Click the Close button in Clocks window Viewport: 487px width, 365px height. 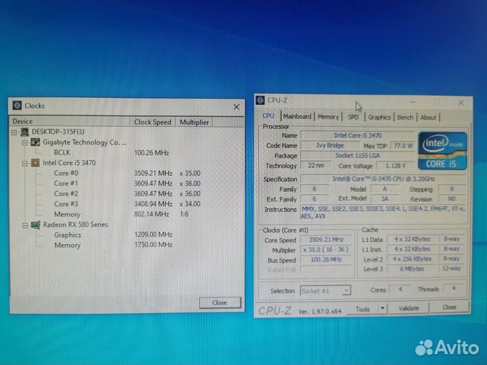point(220,303)
